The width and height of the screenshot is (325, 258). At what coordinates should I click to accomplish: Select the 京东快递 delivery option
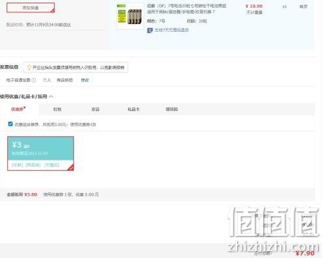pos(31,8)
